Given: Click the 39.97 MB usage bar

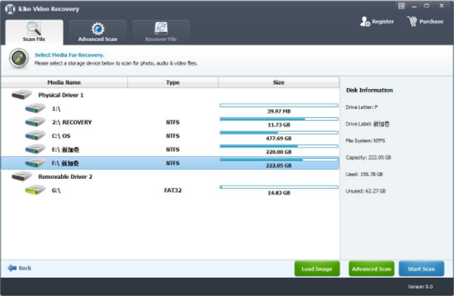Looking at the screenshot, I should coord(279,106).
